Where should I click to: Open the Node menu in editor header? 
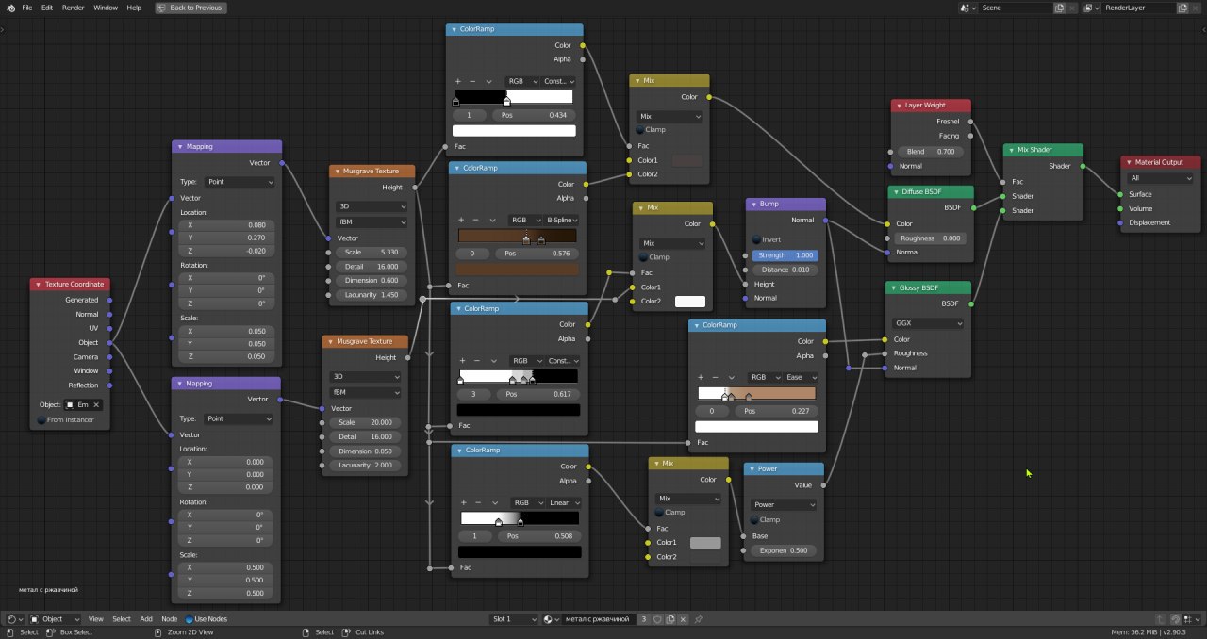[x=170, y=619]
